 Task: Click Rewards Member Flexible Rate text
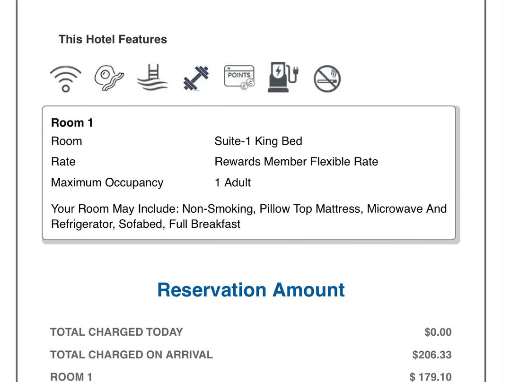tap(296, 162)
